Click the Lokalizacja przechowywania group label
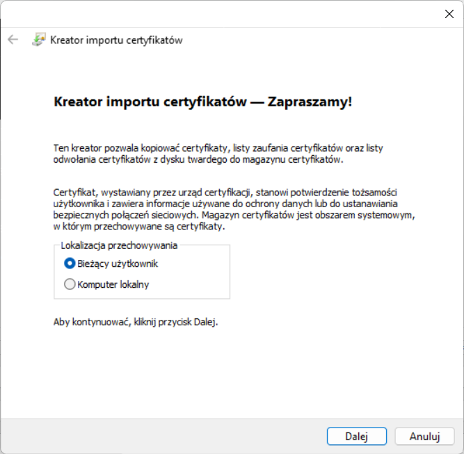 pos(119,245)
